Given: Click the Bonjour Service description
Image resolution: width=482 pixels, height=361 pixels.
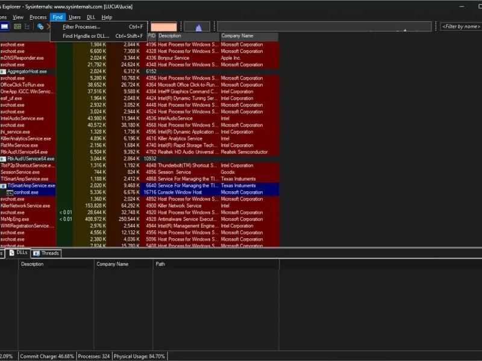Looking at the screenshot, I should pyautogui.click(x=174, y=58).
